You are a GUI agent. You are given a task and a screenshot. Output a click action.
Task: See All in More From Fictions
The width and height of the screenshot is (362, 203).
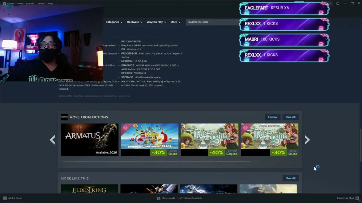tap(290, 117)
